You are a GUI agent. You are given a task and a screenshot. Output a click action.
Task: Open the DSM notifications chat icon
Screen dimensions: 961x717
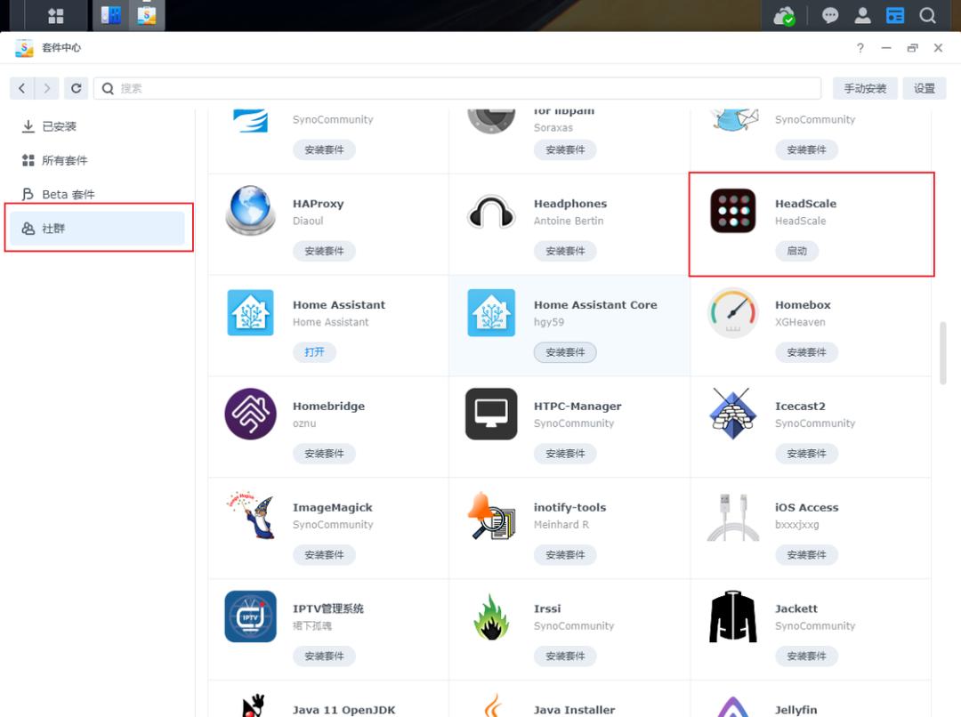pyautogui.click(x=829, y=16)
